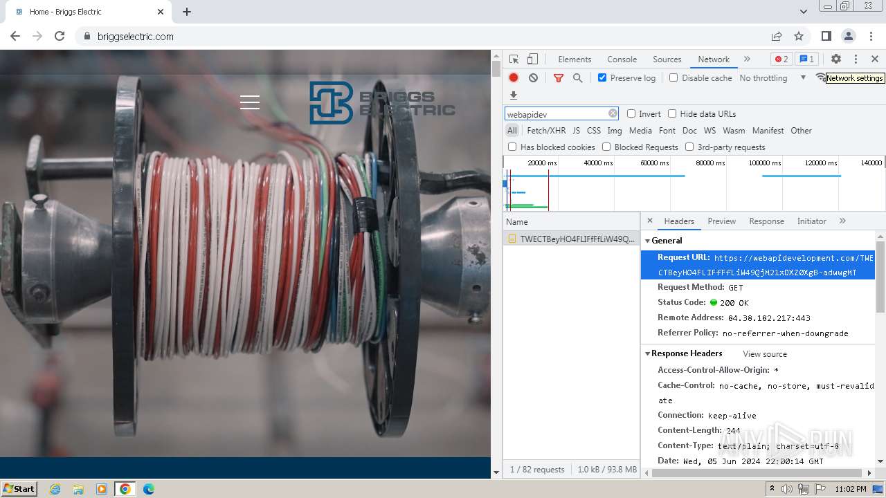
Task: Open Microsoft Edge from taskbar
Action: pos(149,489)
